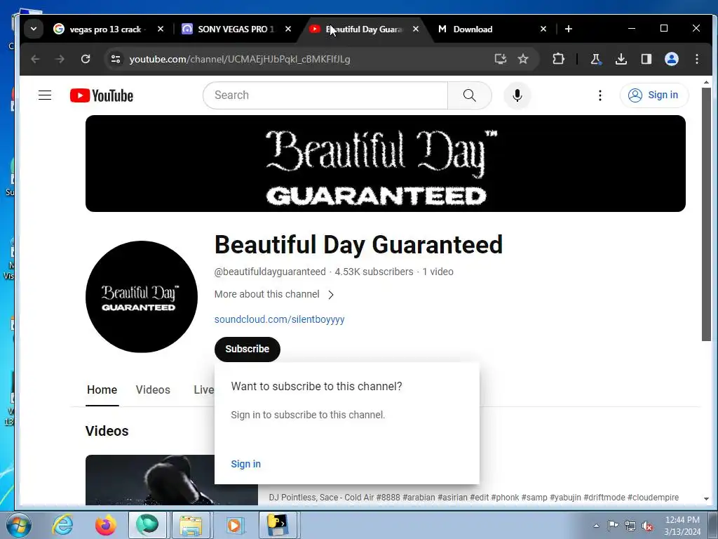Bookmark this page with the star icon
The width and height of the screenshot is (718, 539).
pos(523,59)
